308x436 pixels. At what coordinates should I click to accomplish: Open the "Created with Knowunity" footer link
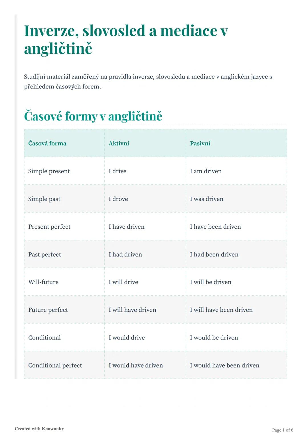coord(39,429)
